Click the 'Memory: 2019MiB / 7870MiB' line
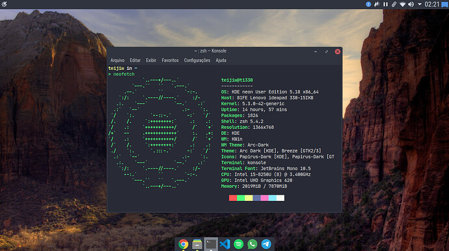The height and width of the screenshot is (251, 449). (254, 186)
